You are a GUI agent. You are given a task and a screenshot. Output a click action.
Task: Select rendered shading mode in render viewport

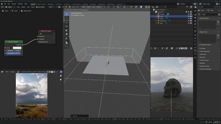click(x=186, y=48)
